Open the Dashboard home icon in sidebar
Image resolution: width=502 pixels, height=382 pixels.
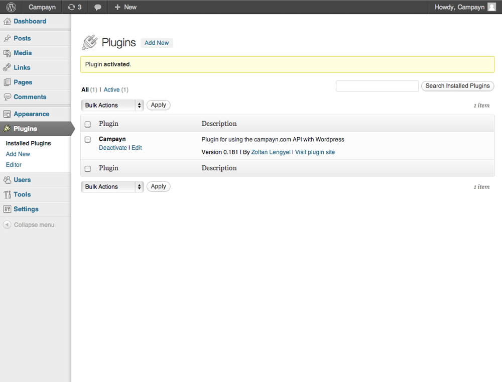tap(7, 22)
